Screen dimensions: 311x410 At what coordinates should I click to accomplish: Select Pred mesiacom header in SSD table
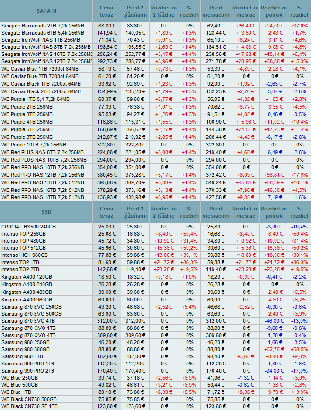[215, 212]
